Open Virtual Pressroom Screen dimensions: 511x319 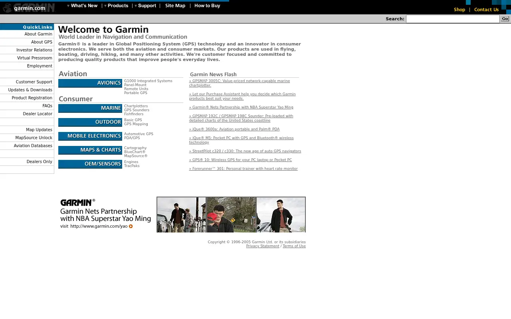coord(35,58)
